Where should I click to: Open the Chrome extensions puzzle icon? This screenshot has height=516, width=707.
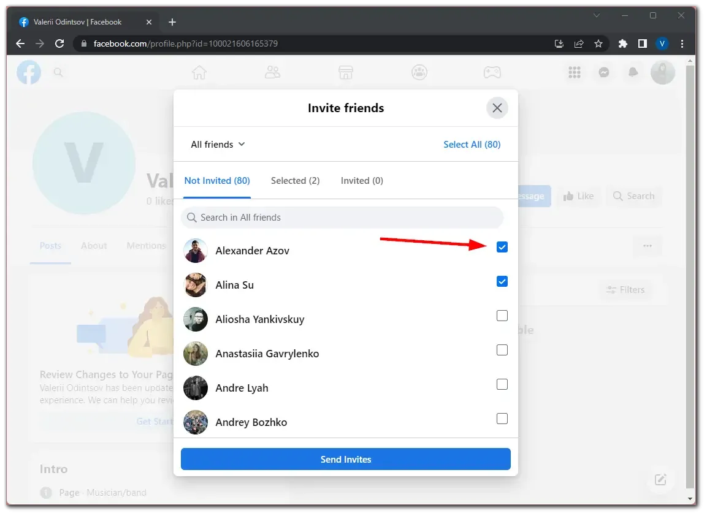coord(622,44)
